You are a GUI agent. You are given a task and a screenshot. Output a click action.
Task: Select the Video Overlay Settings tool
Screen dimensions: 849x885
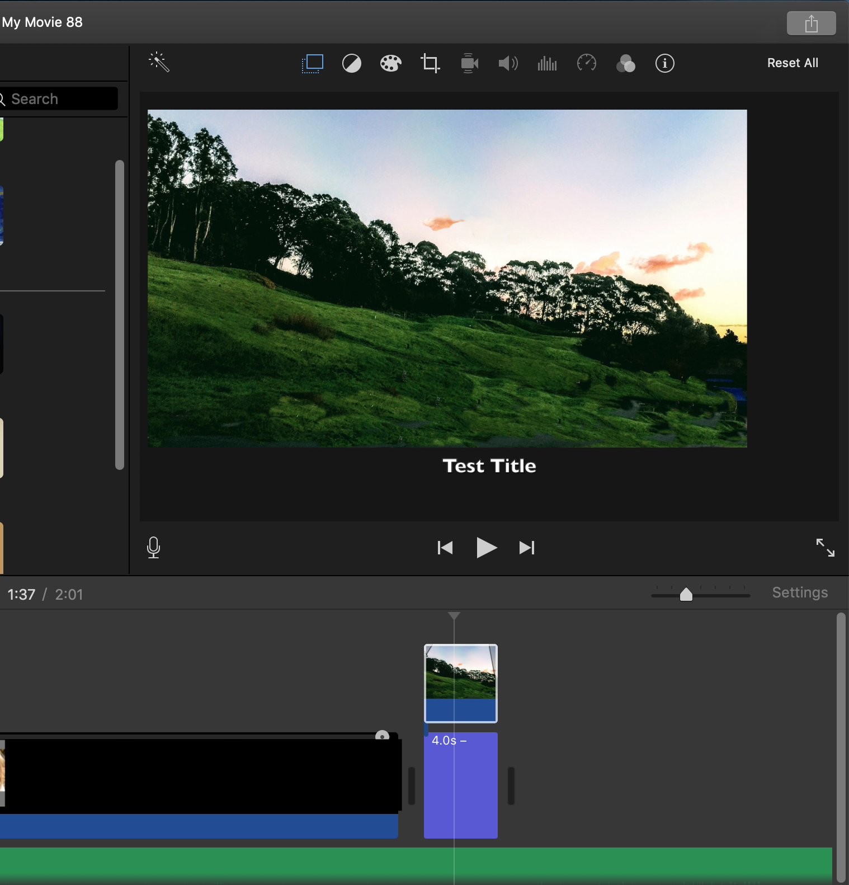coord(312,63)
